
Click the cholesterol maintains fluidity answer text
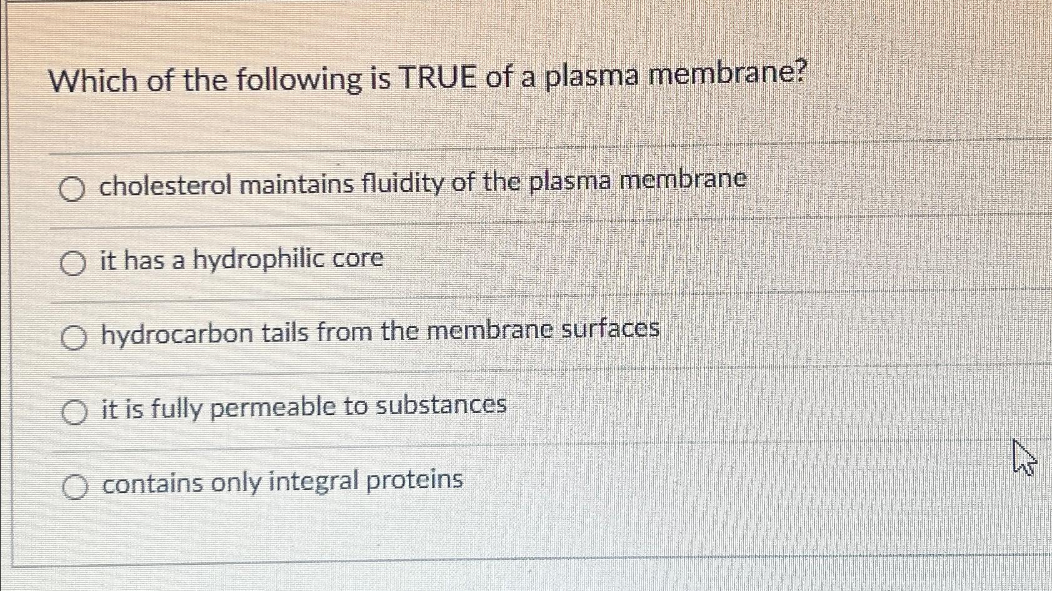(423, 181)
